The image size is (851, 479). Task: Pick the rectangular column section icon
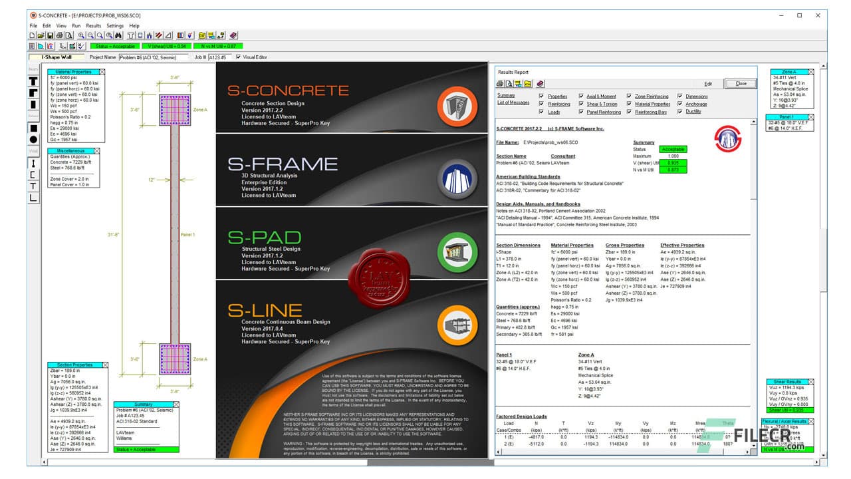point(33,128)
